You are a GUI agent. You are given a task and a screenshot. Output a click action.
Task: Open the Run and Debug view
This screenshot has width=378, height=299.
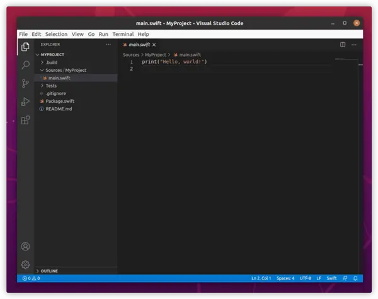click(x=25, y=102)
